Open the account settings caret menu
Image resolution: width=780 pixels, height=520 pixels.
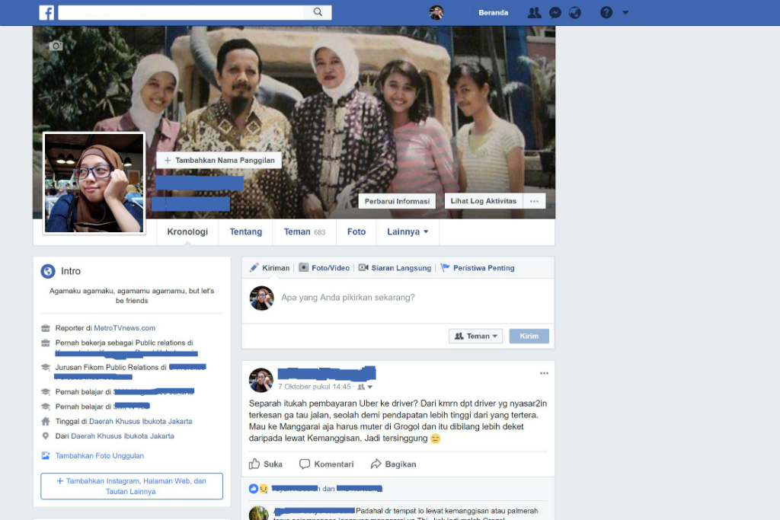click(626, 12)
